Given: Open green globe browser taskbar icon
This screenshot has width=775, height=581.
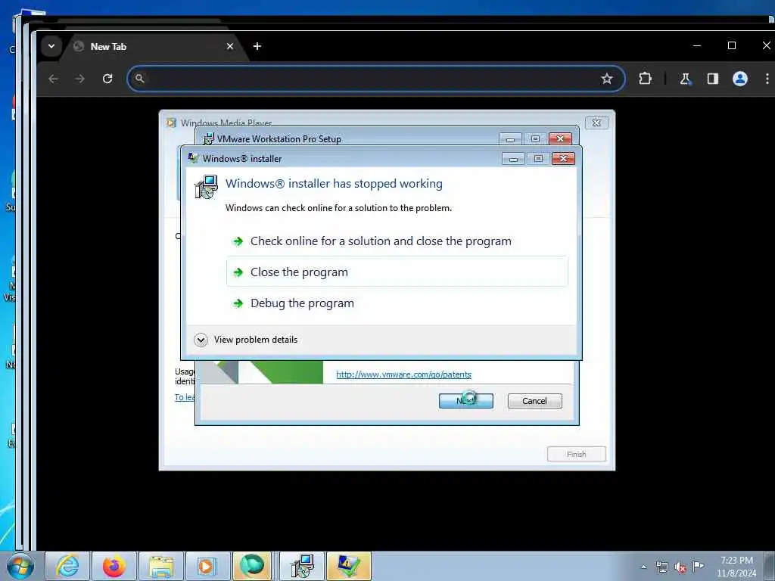Looking at the screenshot, I should pos(252,566).
